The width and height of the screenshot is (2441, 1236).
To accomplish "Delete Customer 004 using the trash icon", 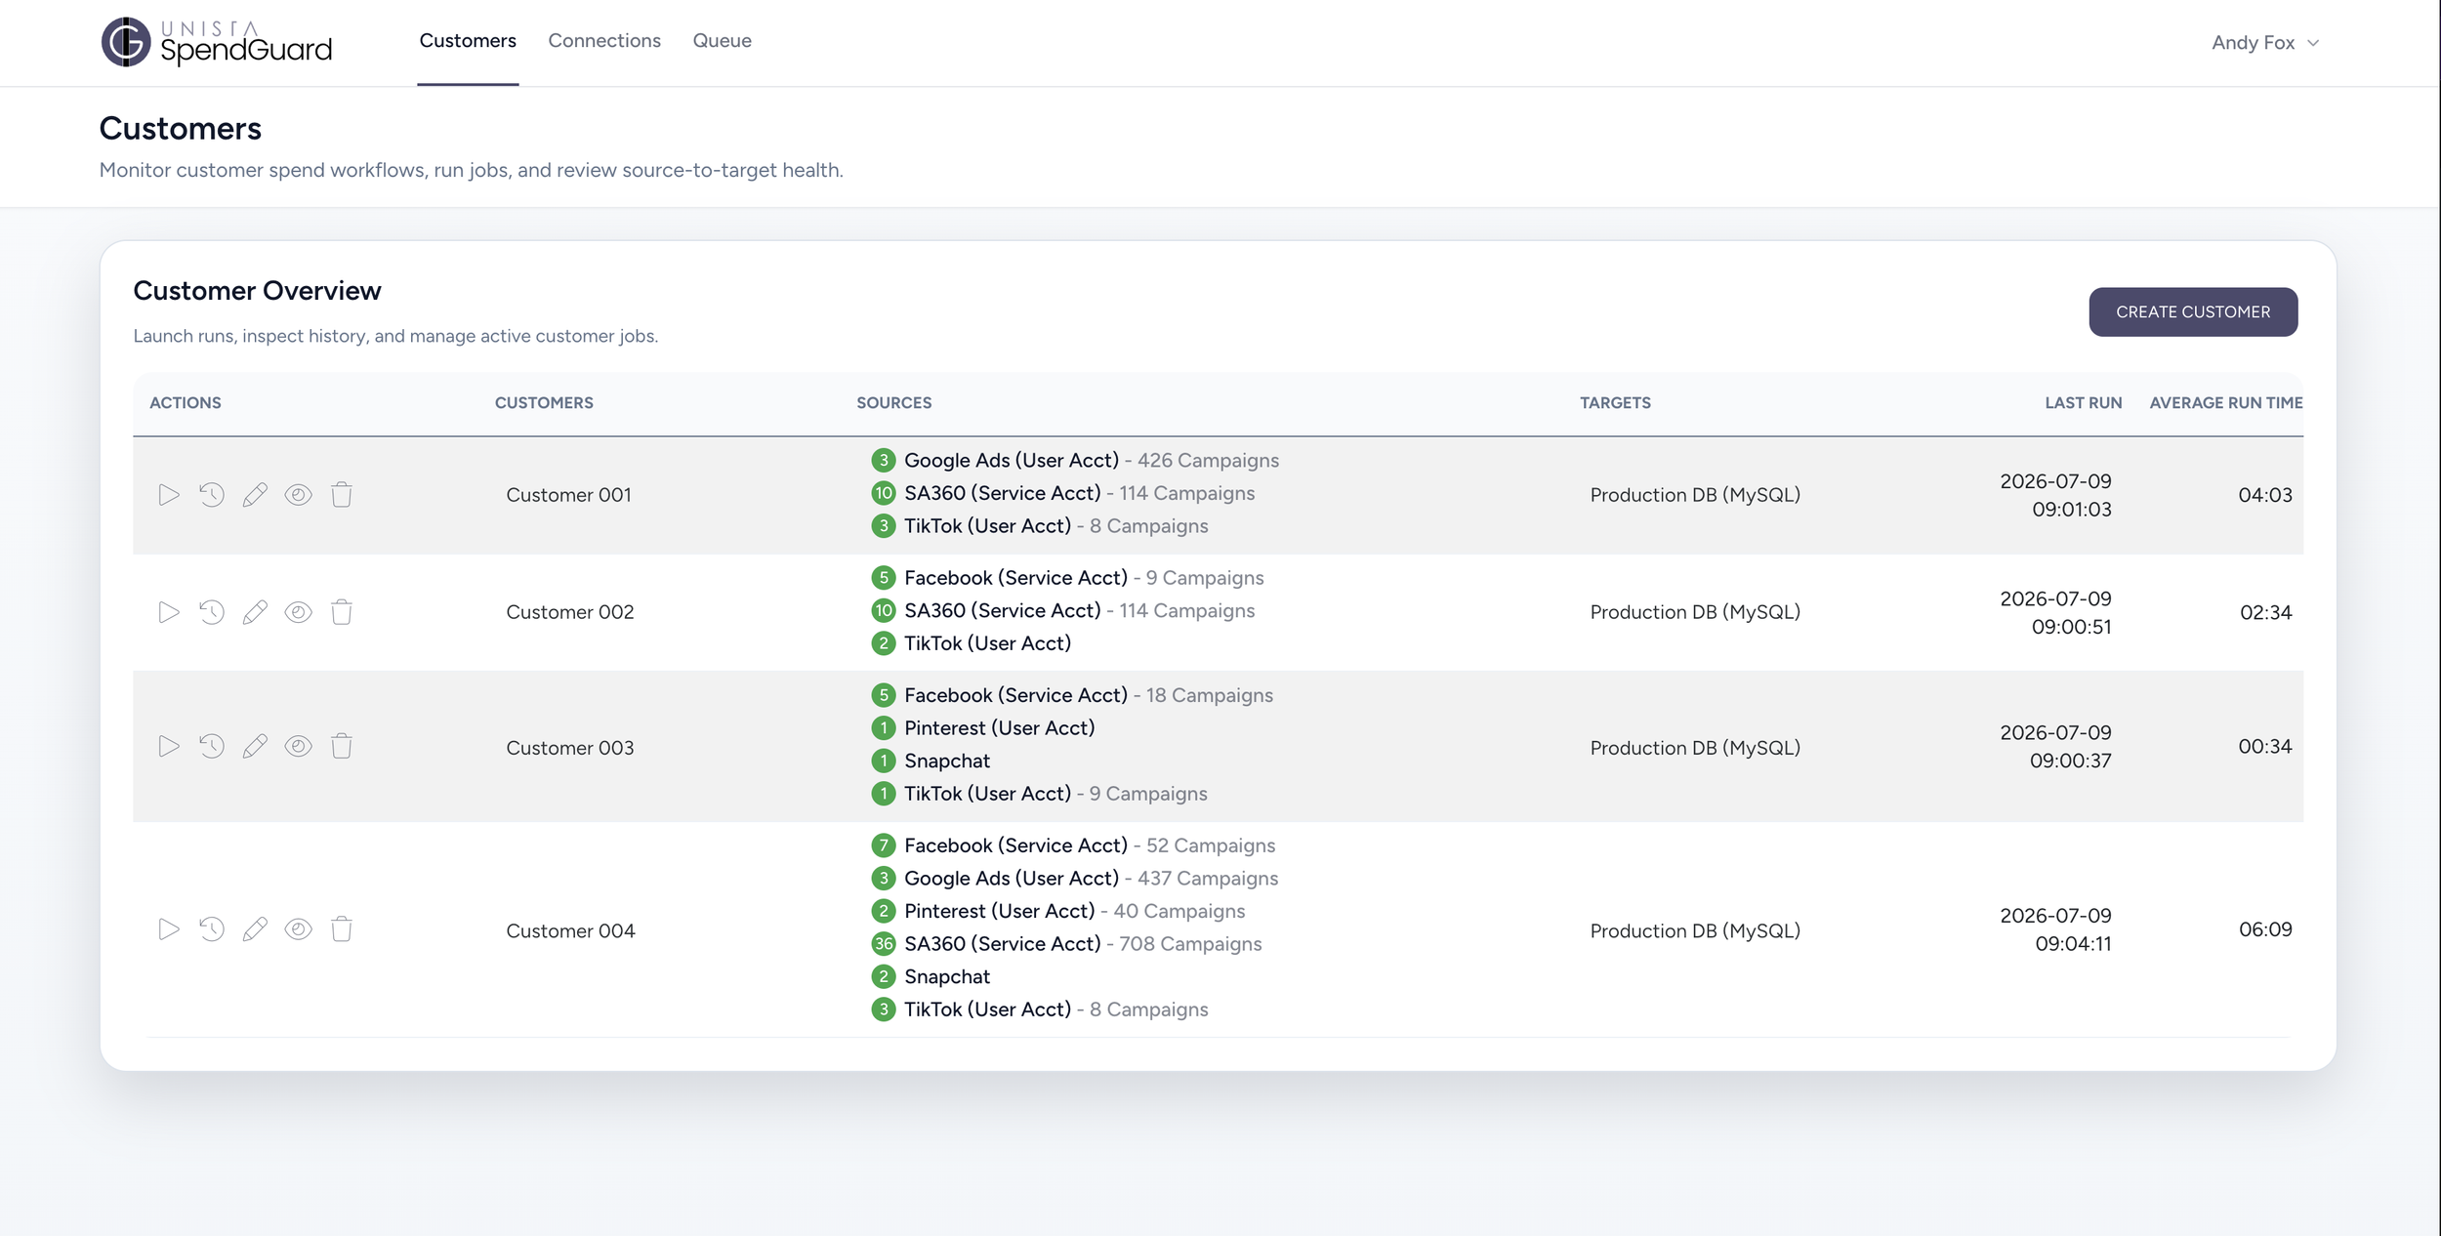I will (341, 929).
